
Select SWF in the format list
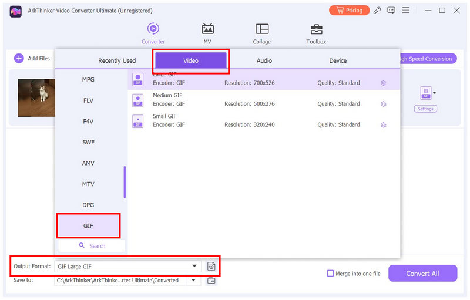(89, 143)
